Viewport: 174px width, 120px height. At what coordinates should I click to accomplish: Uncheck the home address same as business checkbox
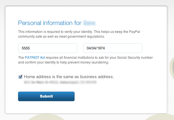click(x=20, y=77)
